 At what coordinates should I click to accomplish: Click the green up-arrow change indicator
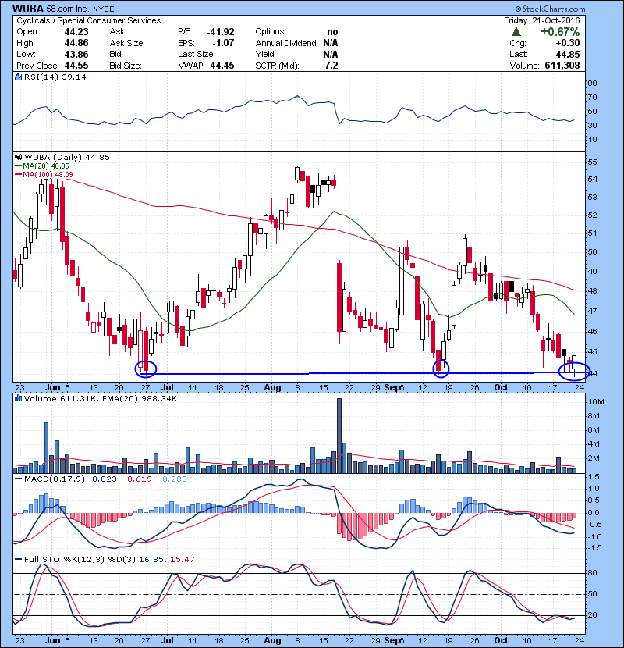coord(516,32)
